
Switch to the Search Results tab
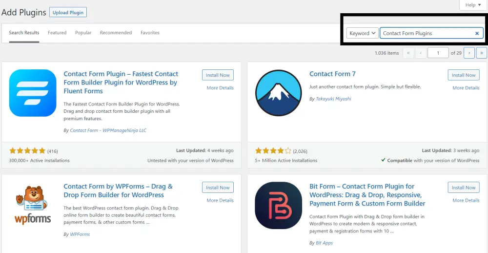coord(24,33)
